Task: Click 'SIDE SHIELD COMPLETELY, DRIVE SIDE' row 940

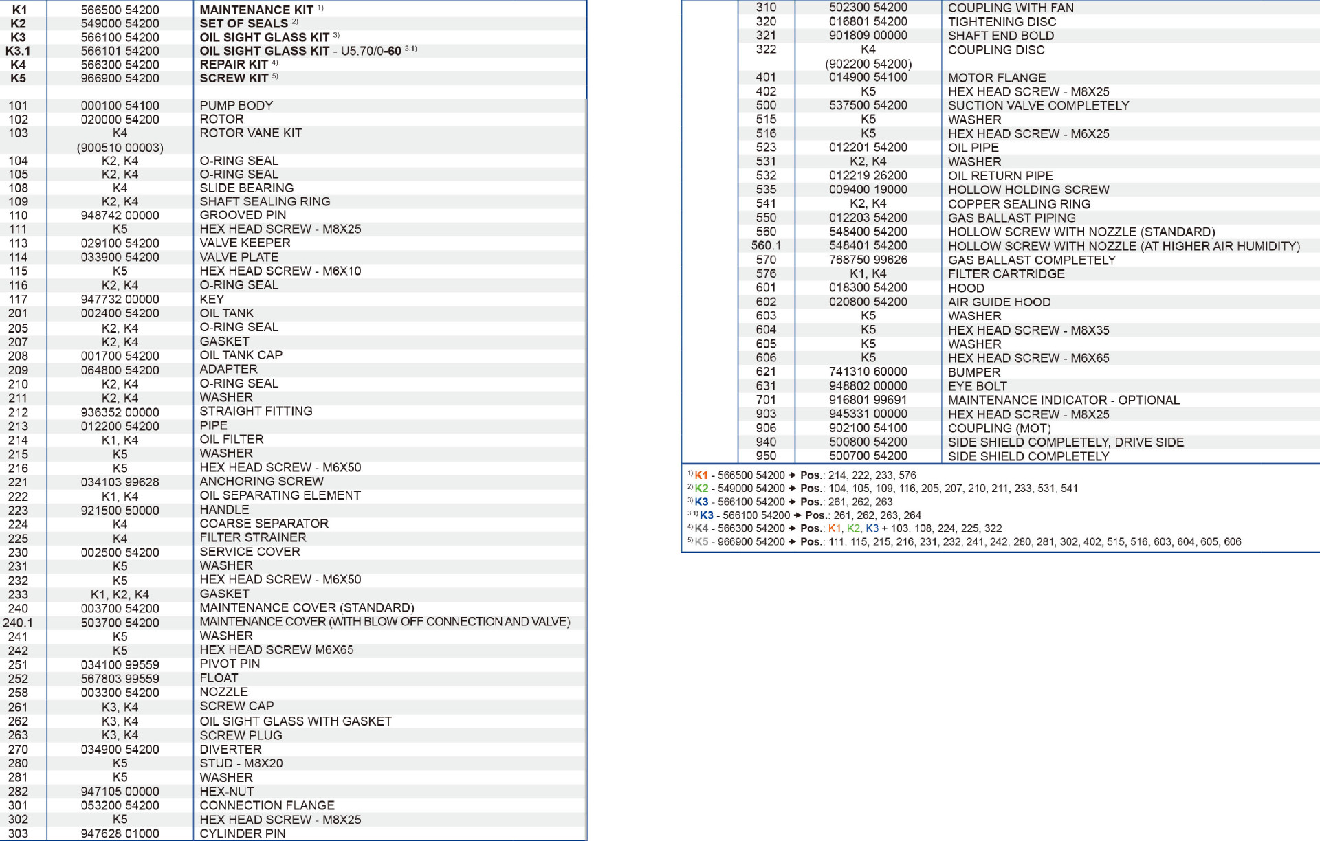Action: [x=1066, y=442]
